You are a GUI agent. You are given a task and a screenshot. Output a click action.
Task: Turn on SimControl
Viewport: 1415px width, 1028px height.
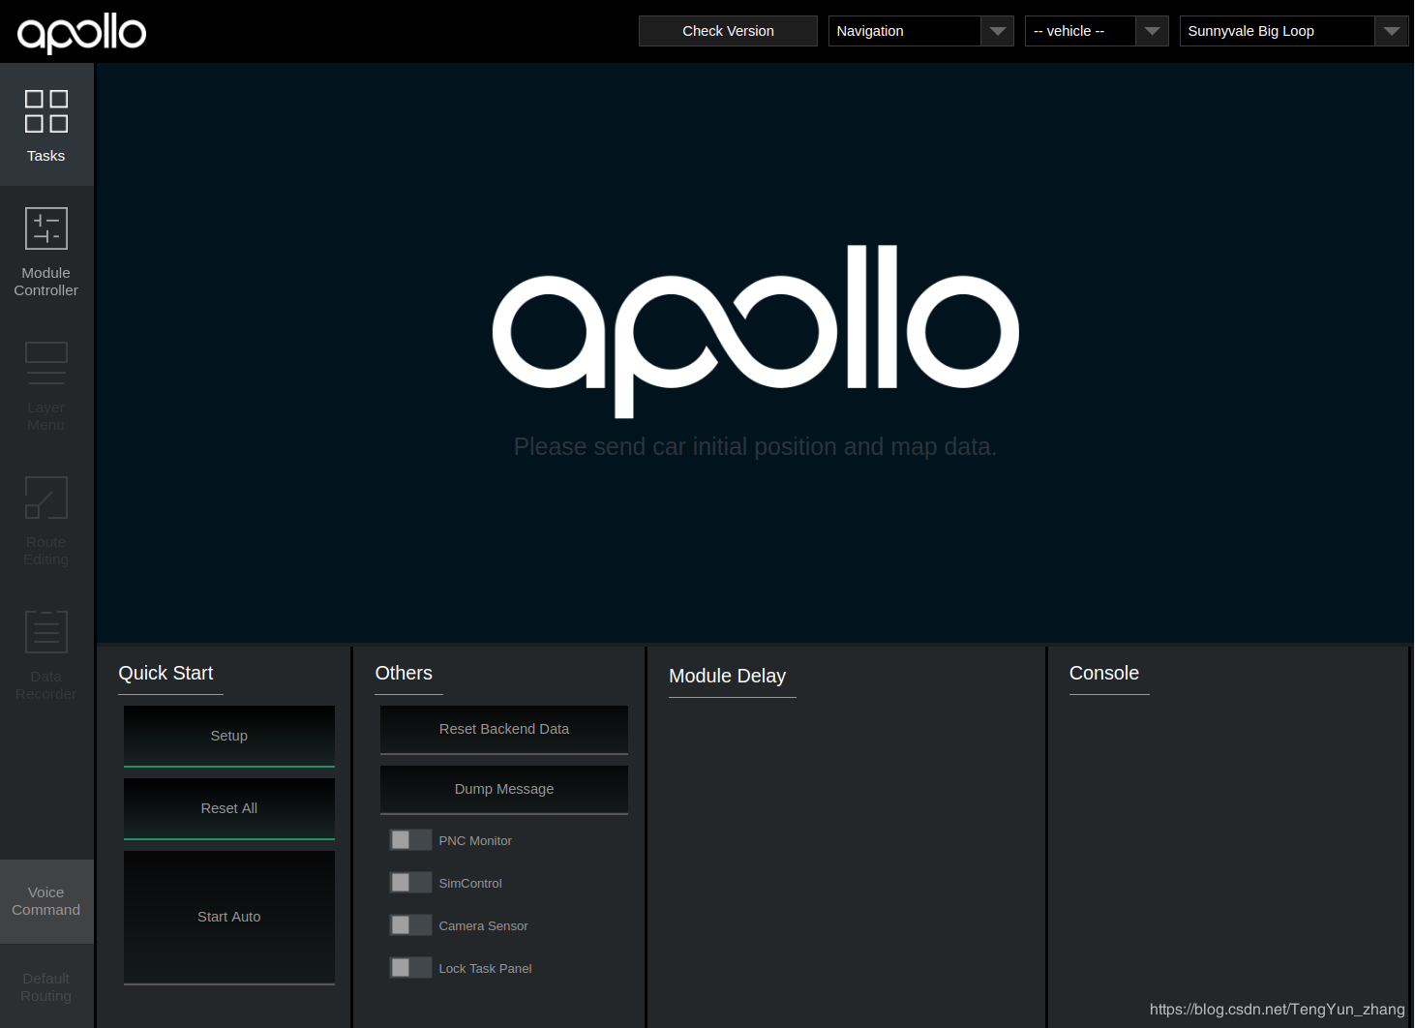pyautogui.click(x=410, y=882)
